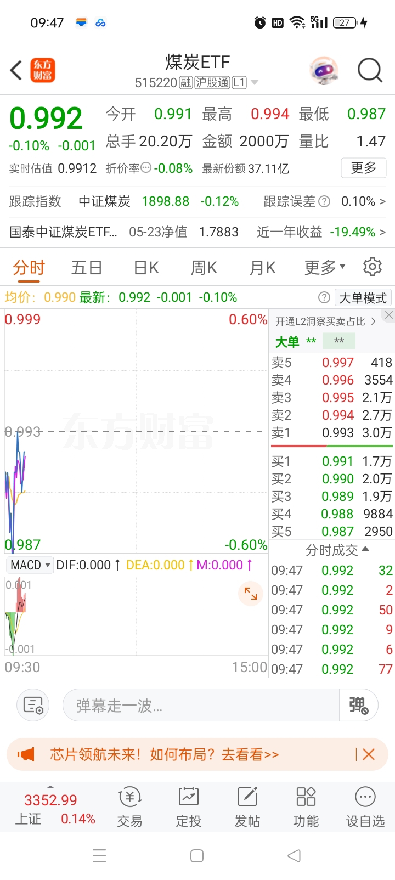Tap the back arrow icon
The image size is (395, 880).
[16, 70]
